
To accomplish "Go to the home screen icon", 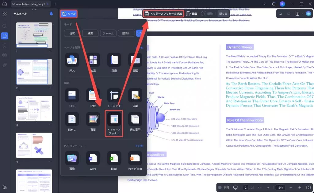I will point(4,4).
